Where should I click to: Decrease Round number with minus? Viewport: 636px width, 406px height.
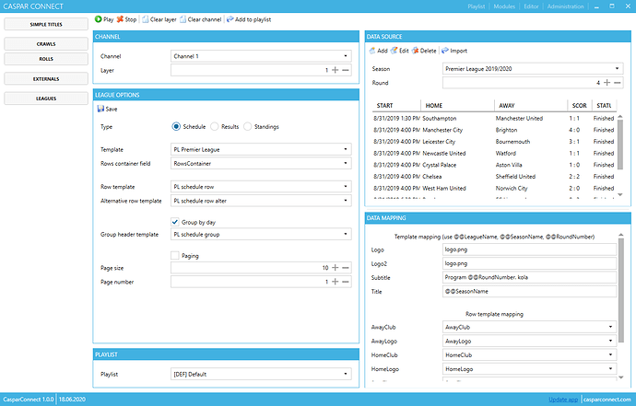[x=618, y=83]
